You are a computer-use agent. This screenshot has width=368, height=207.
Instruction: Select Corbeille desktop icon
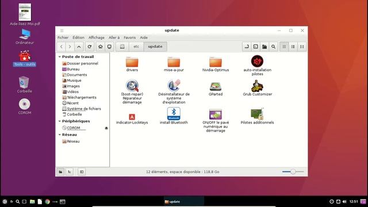(24, 85)
